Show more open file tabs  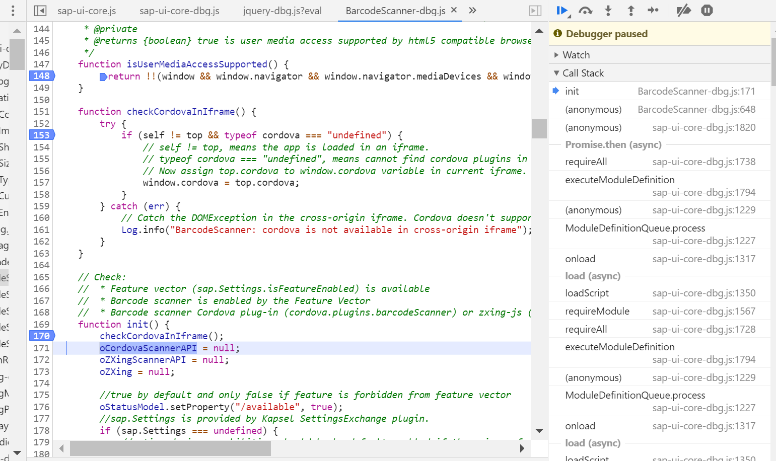(x=472, y=10)
